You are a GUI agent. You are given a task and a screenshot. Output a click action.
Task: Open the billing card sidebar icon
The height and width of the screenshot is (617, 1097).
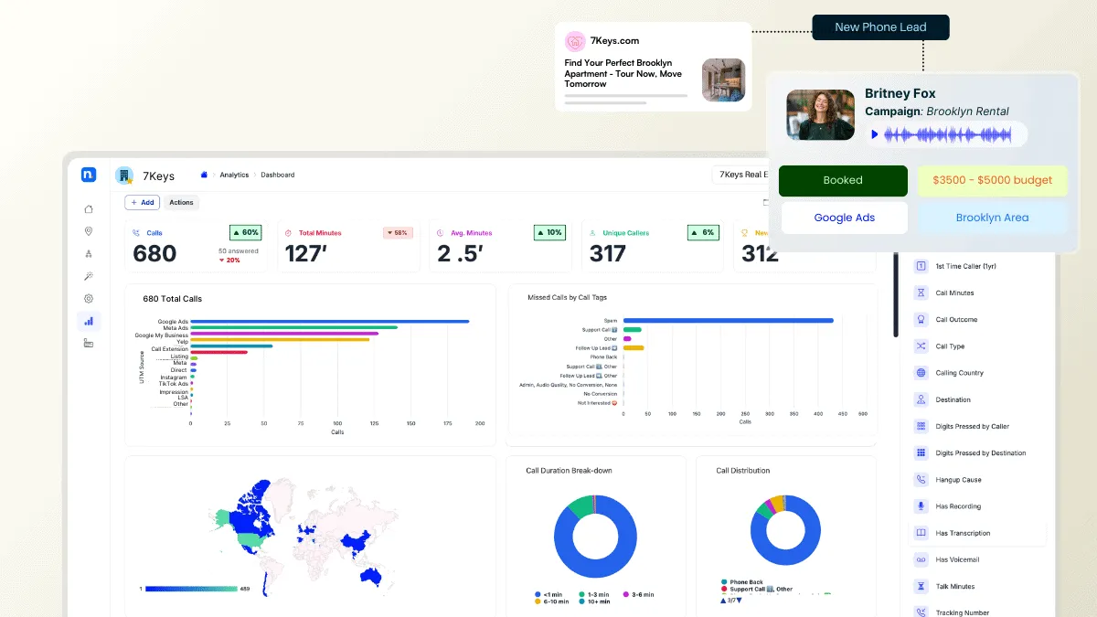pyautogui.click(x=89, y=343)
